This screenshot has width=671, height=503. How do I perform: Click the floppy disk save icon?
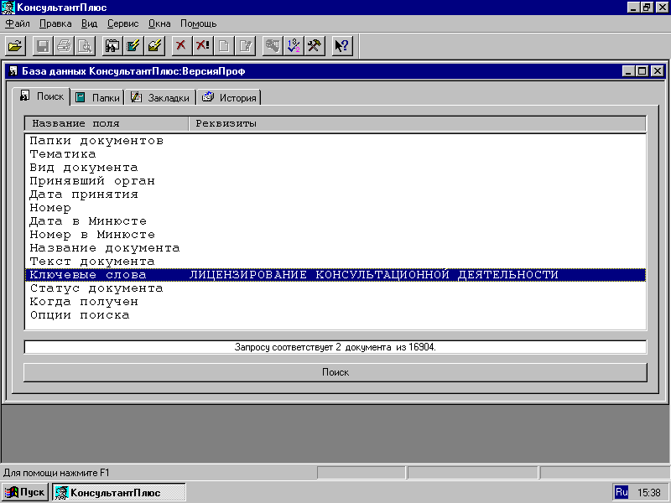(x=43, y=46)
